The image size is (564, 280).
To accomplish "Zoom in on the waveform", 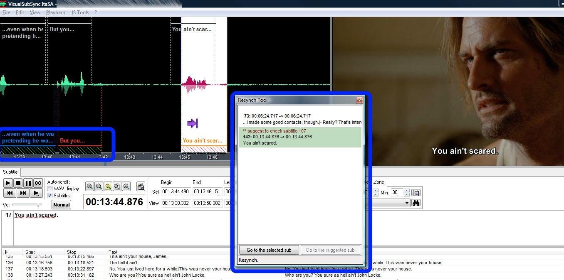I will (89, 187).
